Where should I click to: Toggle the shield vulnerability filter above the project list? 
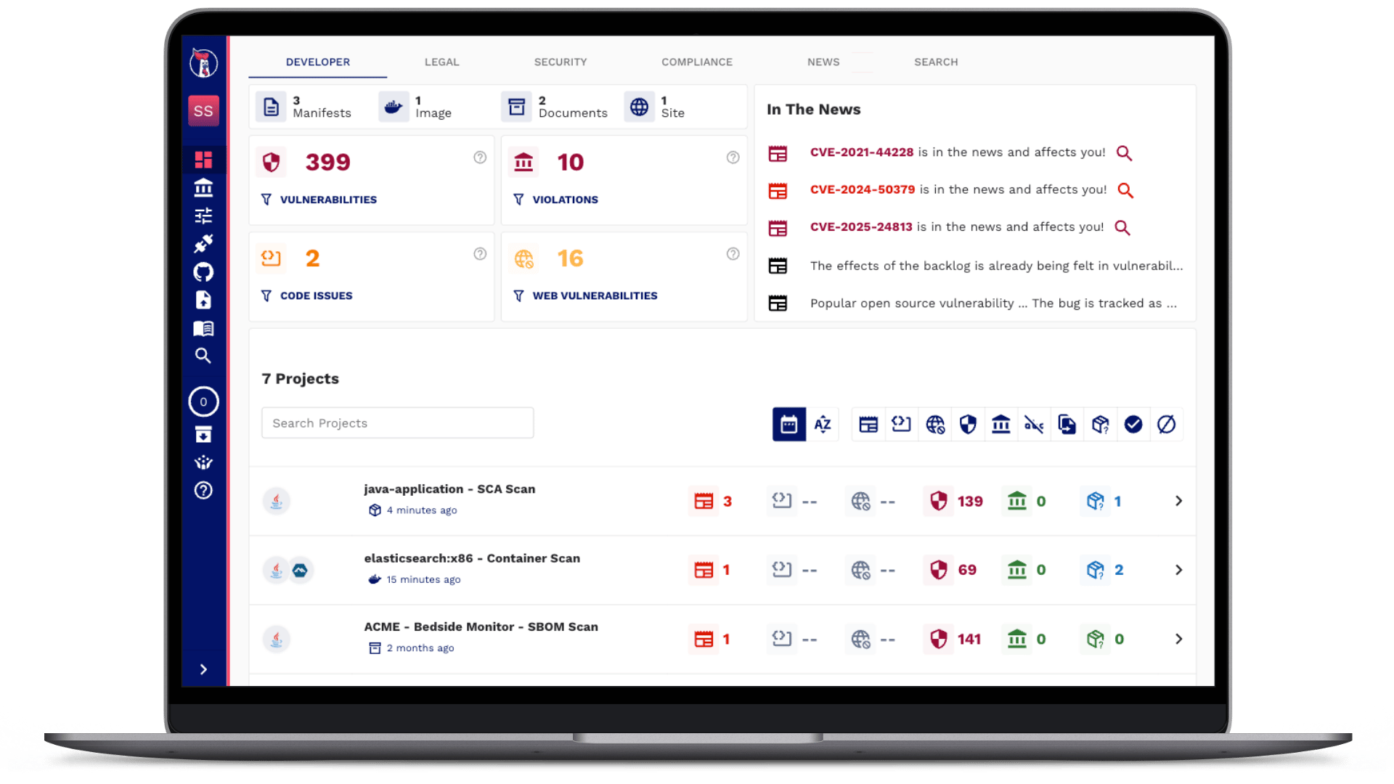click(968, 424)
